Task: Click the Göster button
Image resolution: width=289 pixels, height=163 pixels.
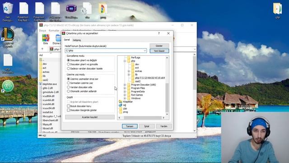Action: 159,46
